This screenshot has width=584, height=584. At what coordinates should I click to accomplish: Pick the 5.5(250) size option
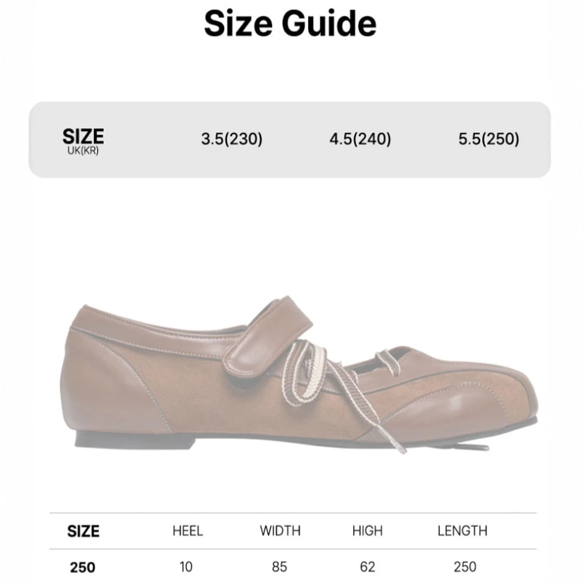point(489,139)
